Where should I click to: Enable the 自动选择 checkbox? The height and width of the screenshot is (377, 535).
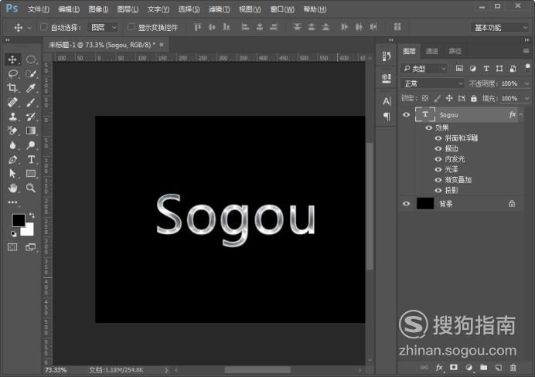[43, 27]
